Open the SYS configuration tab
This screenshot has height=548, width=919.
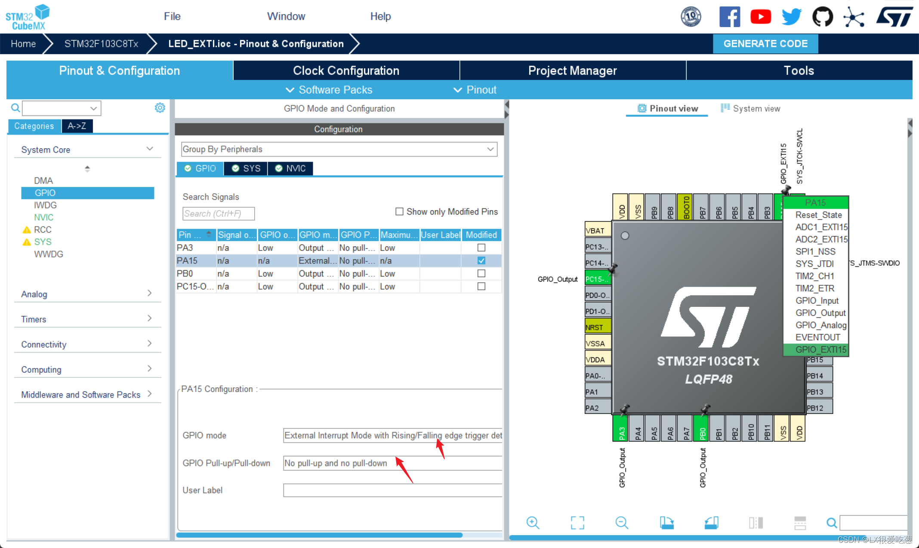[x=246, y=168]
